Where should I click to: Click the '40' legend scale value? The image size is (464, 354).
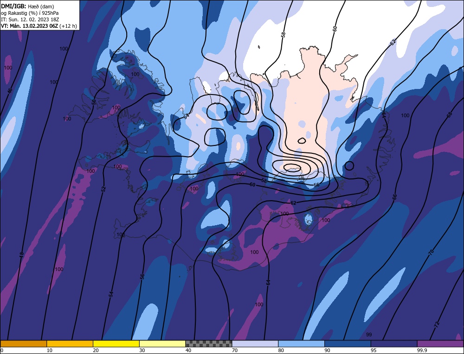coord(188,350)
